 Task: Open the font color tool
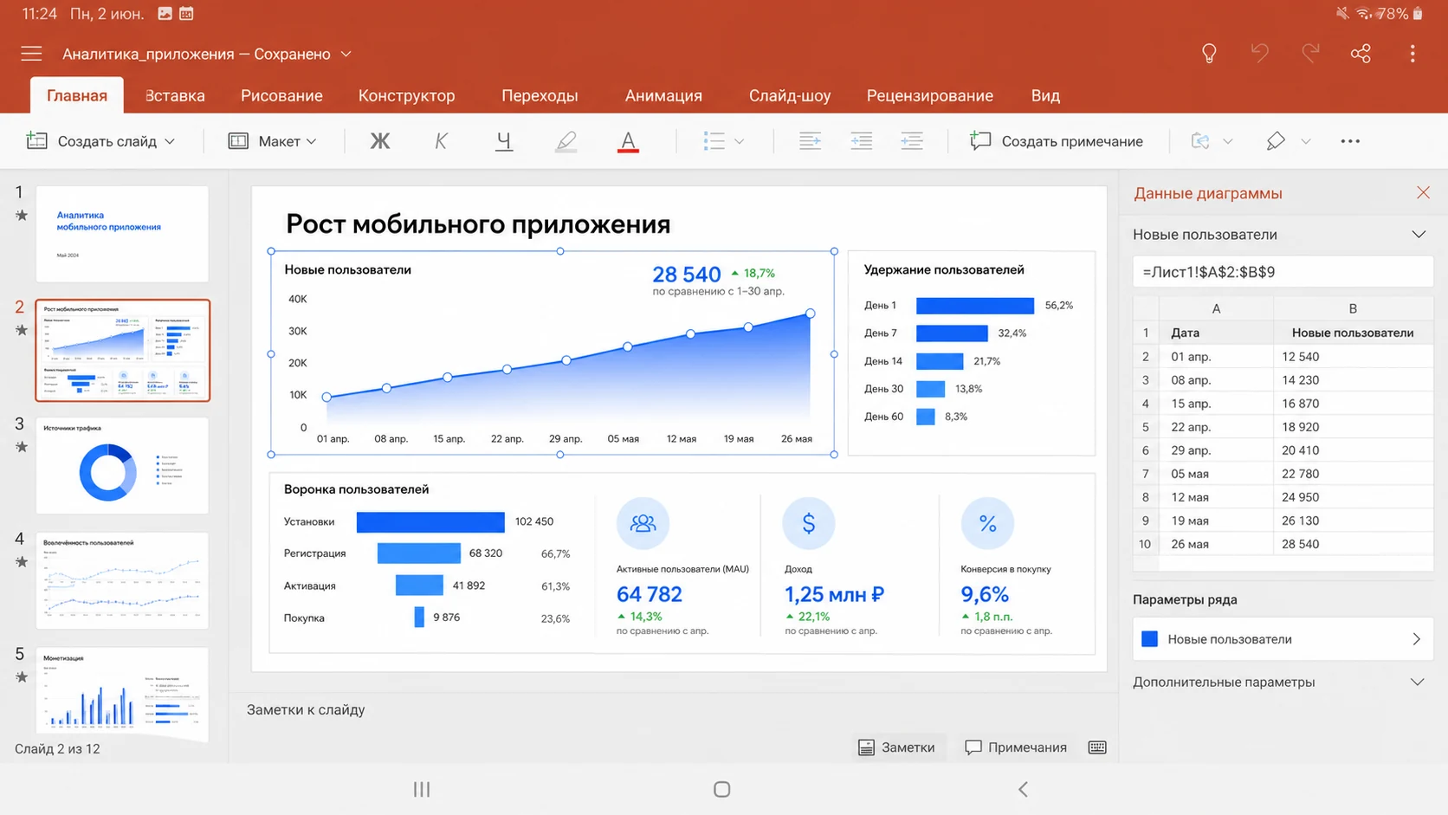coord(628,141)
